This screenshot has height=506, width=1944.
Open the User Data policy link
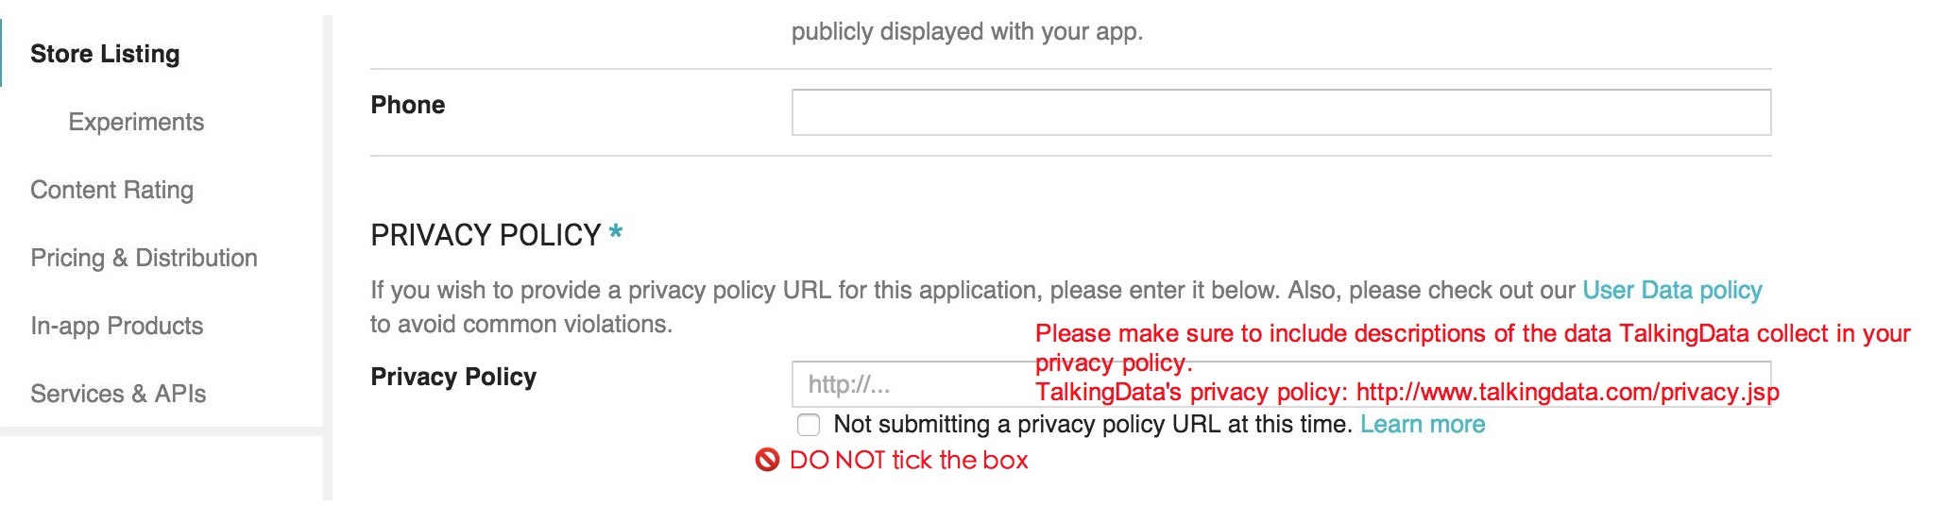tap(1672, 290)
